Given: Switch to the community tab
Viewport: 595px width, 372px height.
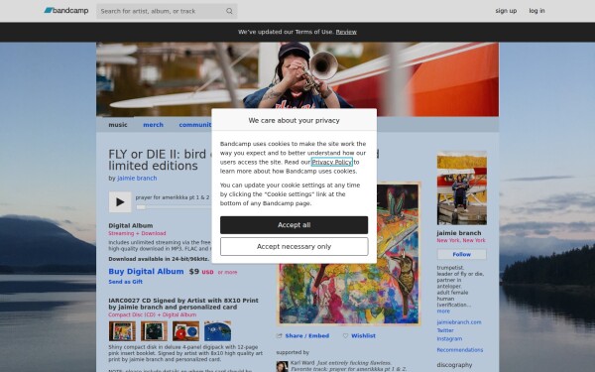Looking at the screenshot, I should pyautogui.click(x=195, y=125).
